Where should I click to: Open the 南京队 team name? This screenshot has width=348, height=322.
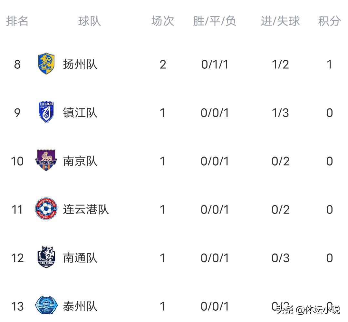tap(80, 161)
